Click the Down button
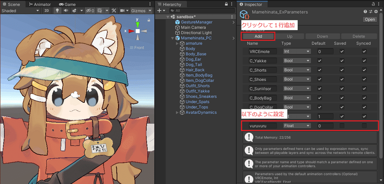Screen dimensions: 384x184 pyautogui.click(x=323, y=36)
